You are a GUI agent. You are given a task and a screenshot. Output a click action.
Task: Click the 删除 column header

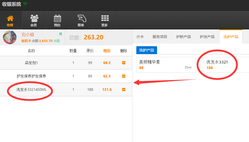click(x=123, y=51)
